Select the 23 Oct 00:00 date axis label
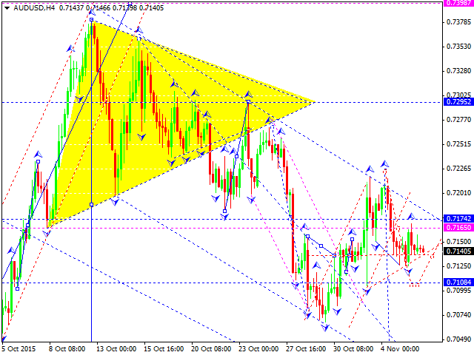 click(258, 349)
